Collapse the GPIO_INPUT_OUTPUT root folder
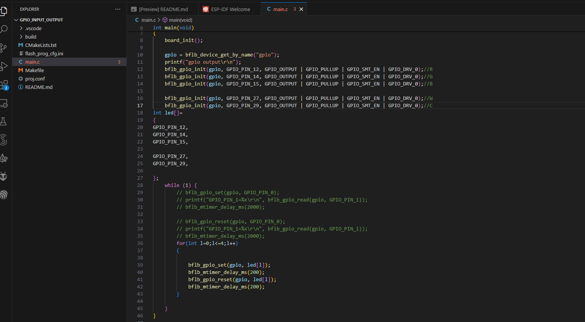This screenshot has width=585, height=322. pyautogui.click(x=16, y=20)
